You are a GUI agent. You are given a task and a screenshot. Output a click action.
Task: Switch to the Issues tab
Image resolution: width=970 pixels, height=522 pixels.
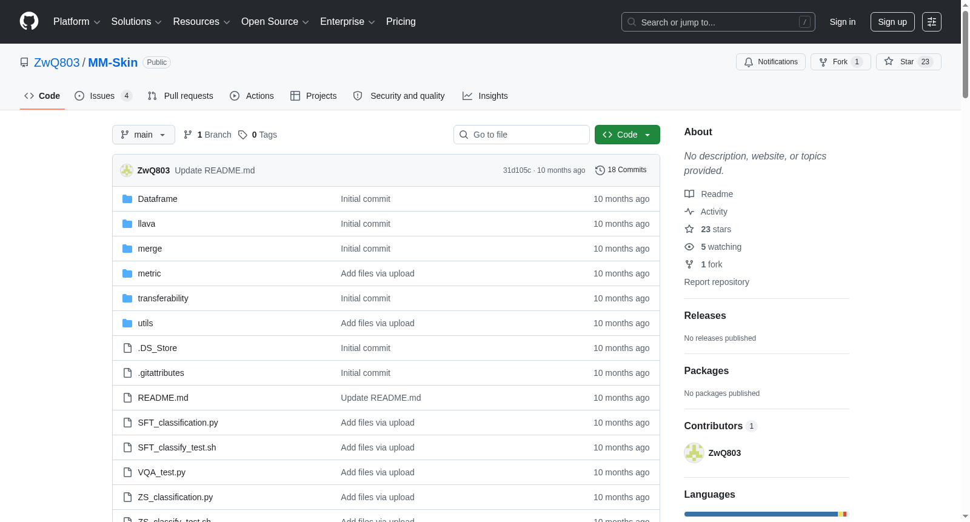(x=103, y=96)
